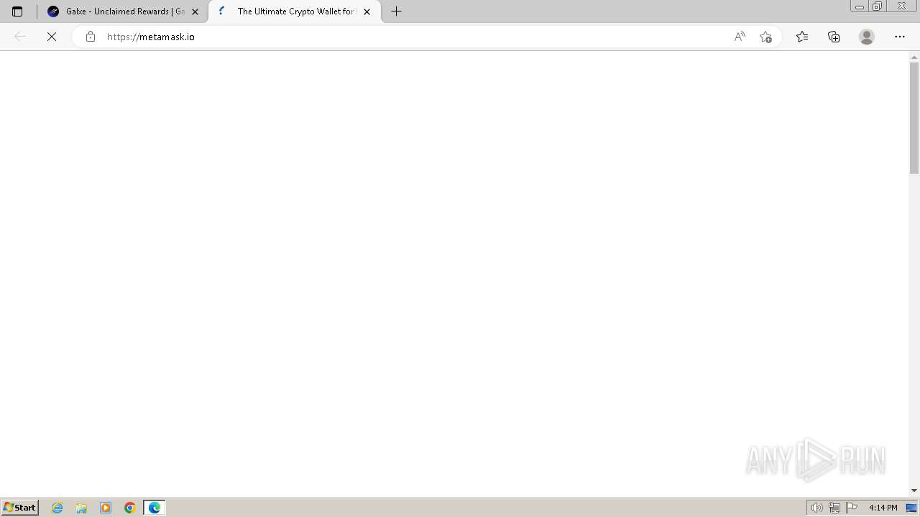Minimize the Edge browser window
Viewport: 920px width, 517px height.
click(x=859, y=6)
